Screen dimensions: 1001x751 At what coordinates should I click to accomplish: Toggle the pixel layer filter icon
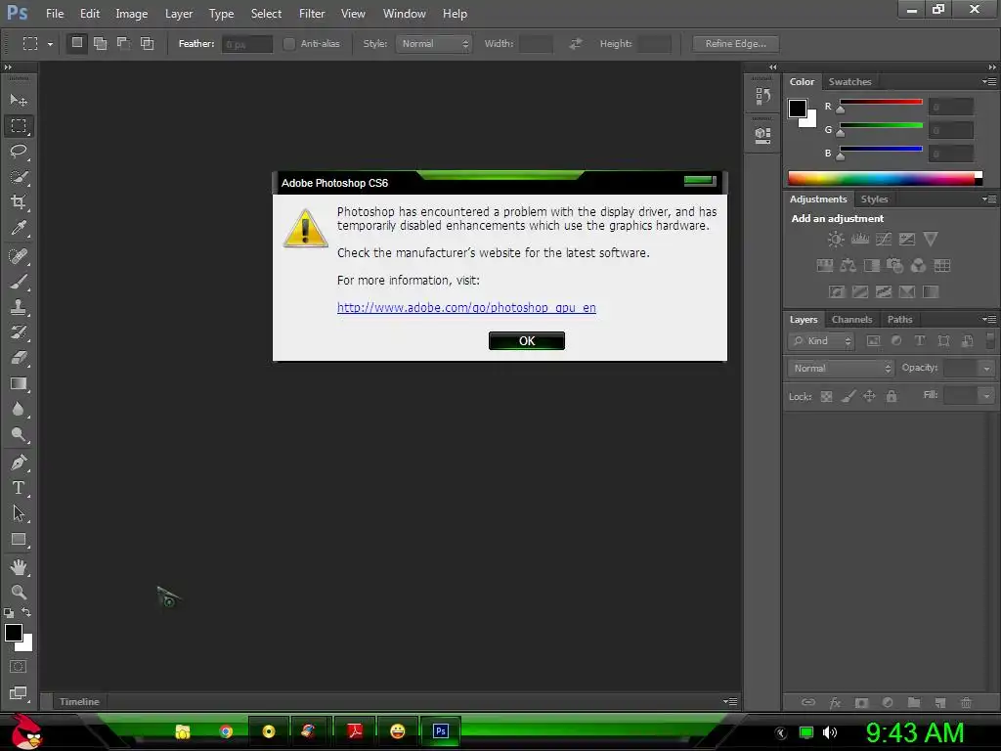pos(873,341)
